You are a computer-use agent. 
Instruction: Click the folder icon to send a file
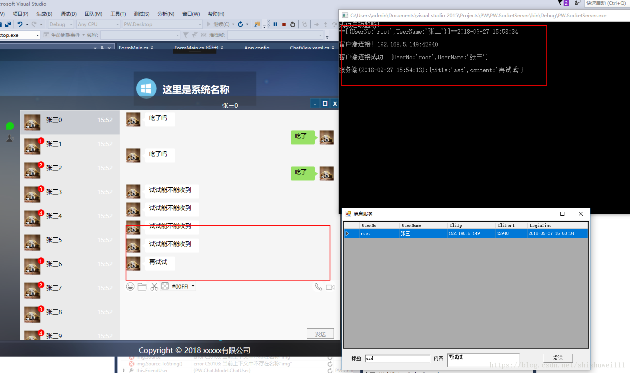pos(142,287)
